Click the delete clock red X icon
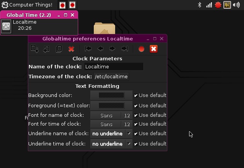Viewport: 244px width, 168px height. (x=71, y=49)
